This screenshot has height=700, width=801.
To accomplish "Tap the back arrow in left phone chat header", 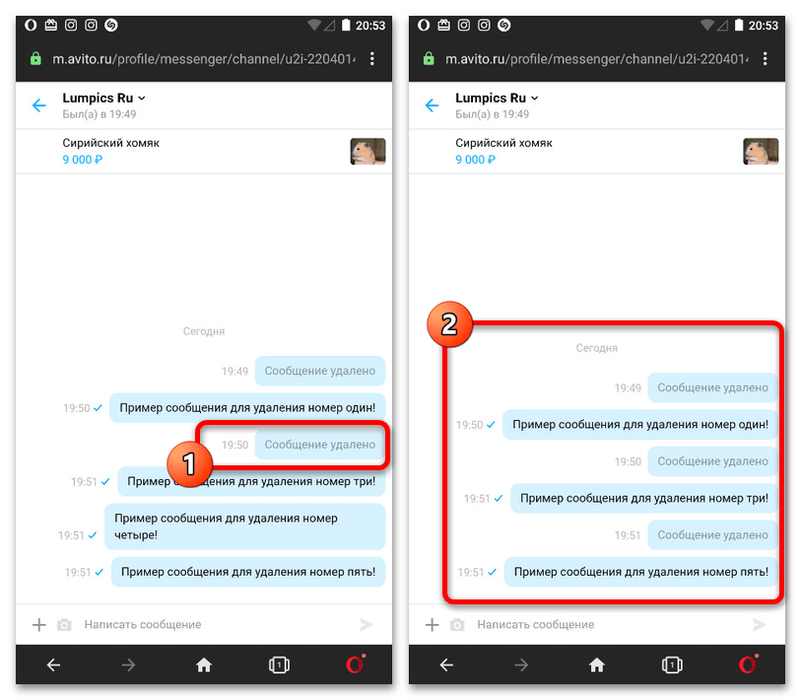I will (39, 105).
